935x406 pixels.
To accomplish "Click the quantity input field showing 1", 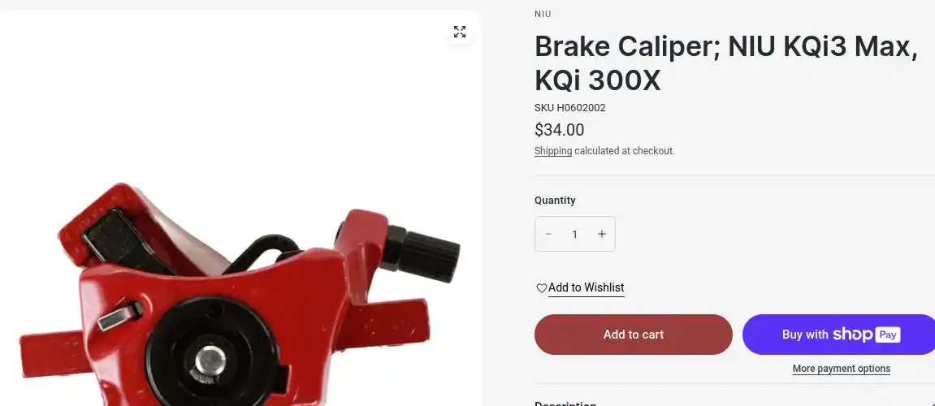I will (x=575, y=235).
